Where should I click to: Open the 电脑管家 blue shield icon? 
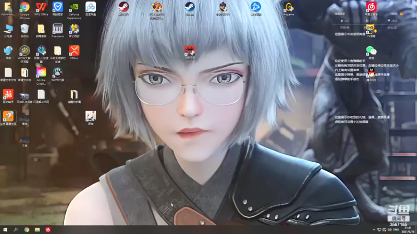(x=57, y=9)
